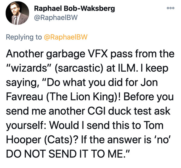This screenshot has height=168, width=181.
Task: Click the word '(sarcastic)' in the tweet
Action: (79, 68)
